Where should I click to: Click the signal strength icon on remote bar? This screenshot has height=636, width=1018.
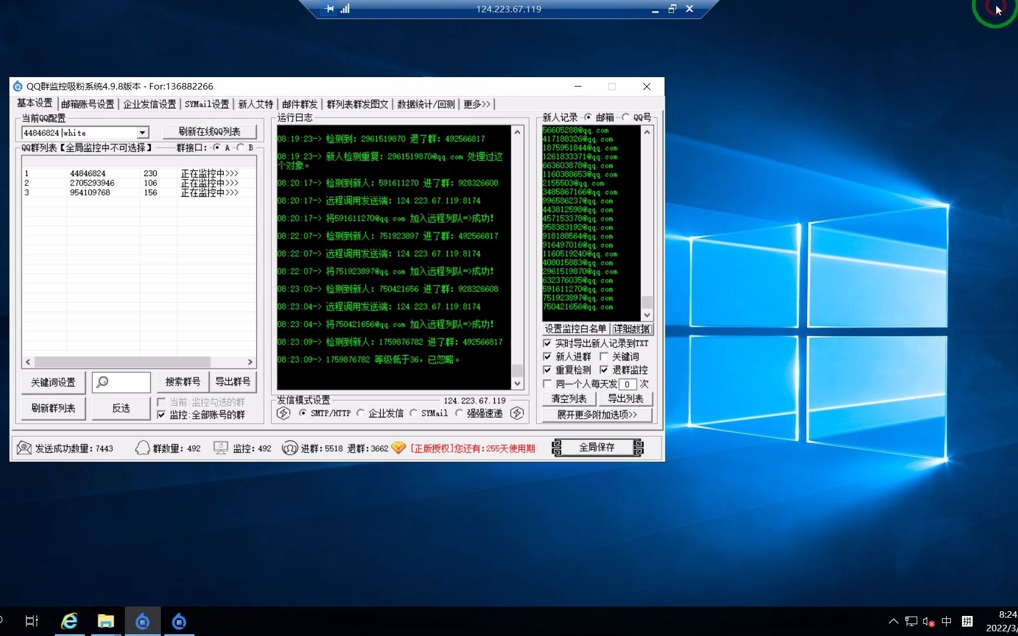pyautogui.click(x=345, y=9)
